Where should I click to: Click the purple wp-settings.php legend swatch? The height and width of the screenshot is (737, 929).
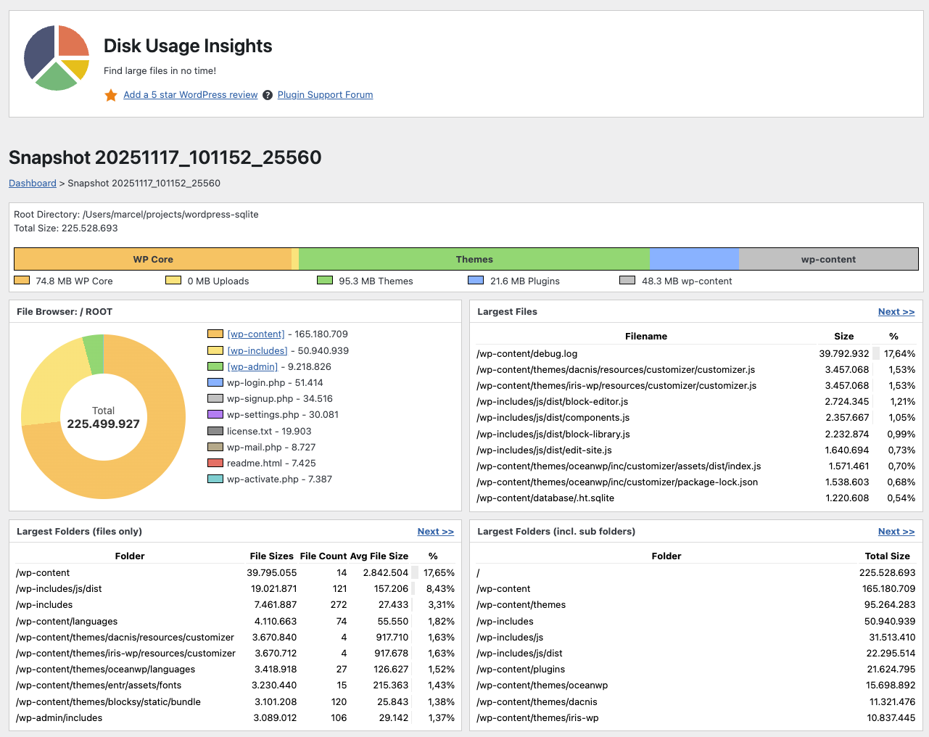(215, 415)
